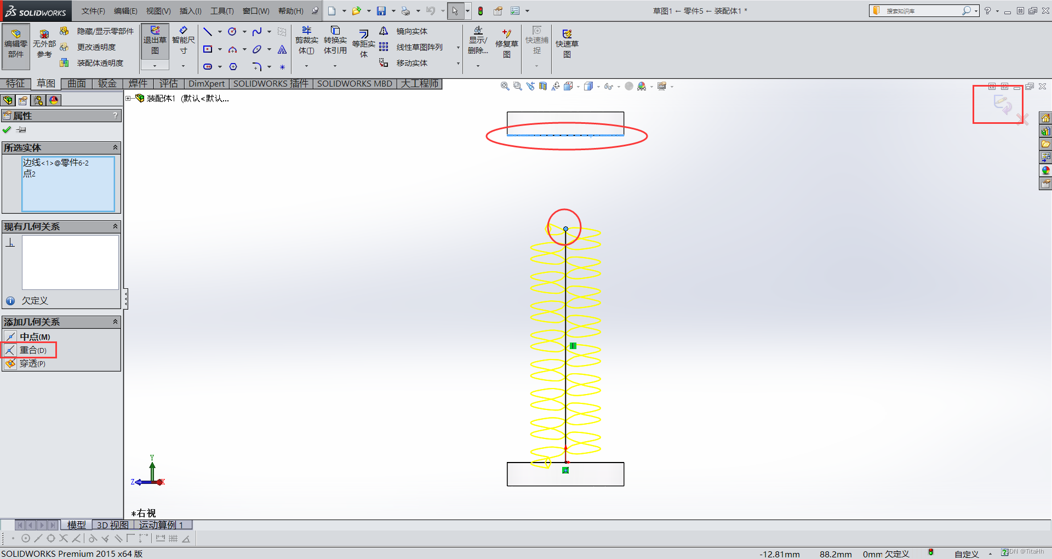Select the Line sketch tool
Viewport: 1052px width, 559px height.
208,32
